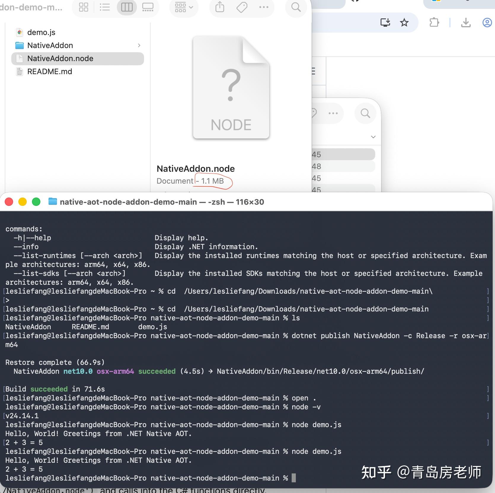This screenshot has height=493, width=495.
Task: Open more actions in background Finder window
Action: [x=333, y=113]
